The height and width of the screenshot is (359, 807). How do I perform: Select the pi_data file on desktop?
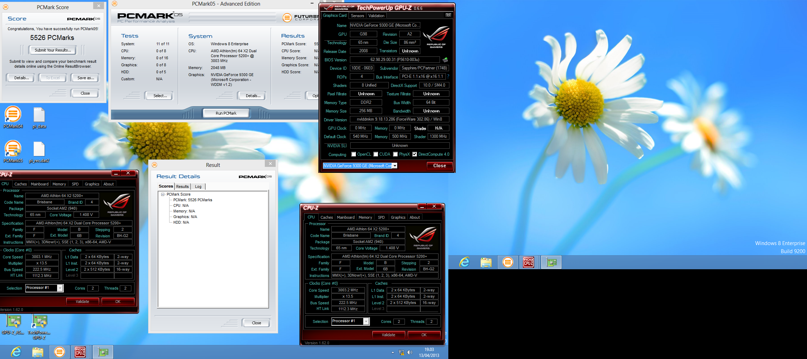click(39, 118)
